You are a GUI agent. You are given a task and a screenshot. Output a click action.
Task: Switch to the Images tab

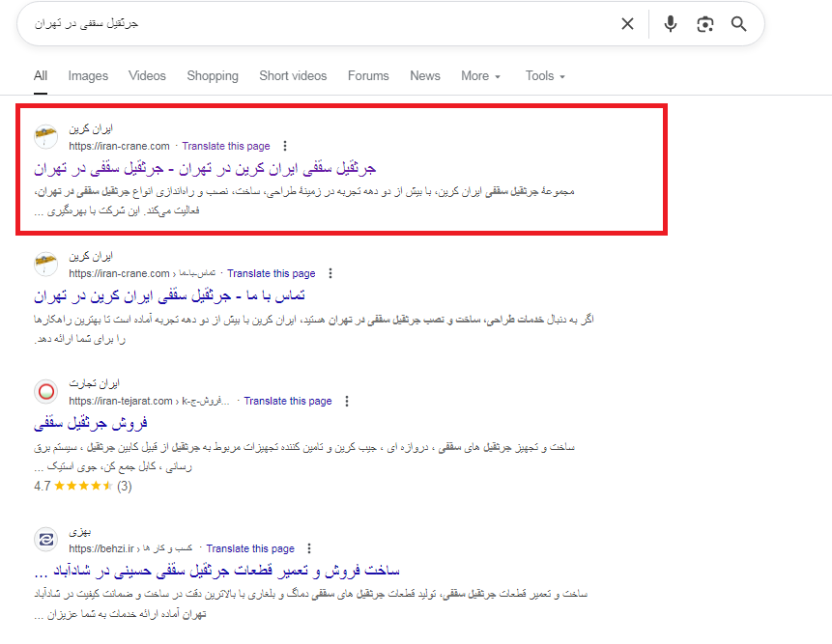pos(88,75)
